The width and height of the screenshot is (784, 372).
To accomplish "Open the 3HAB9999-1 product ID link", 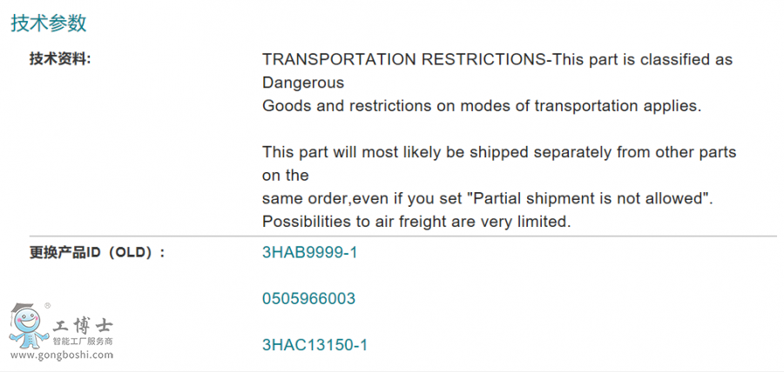I will coord(309,253).
